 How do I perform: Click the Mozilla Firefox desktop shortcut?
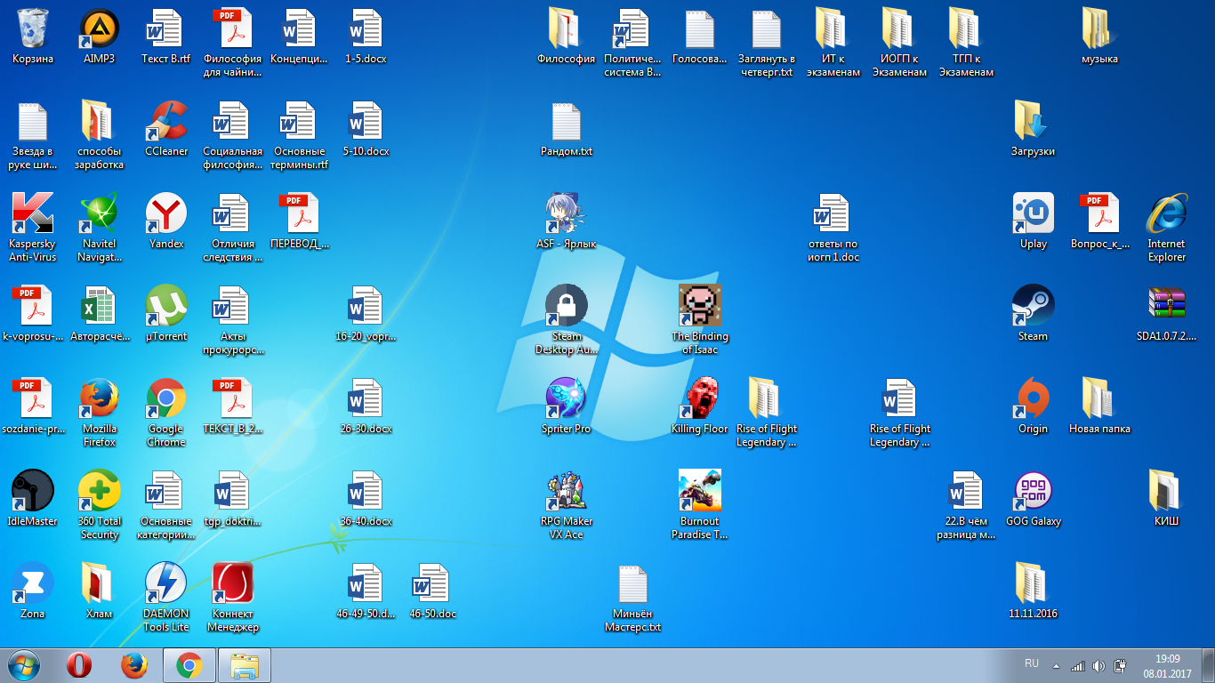pos(100,399)
